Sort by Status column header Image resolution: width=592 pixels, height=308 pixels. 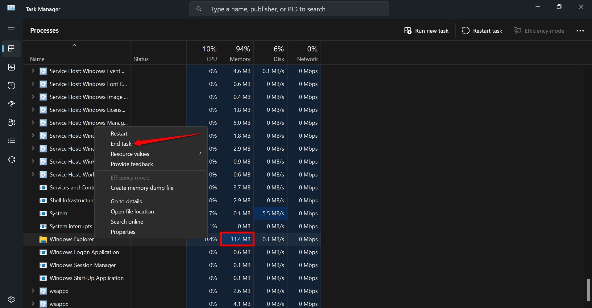pyautogui.click(x=159, y=53)
